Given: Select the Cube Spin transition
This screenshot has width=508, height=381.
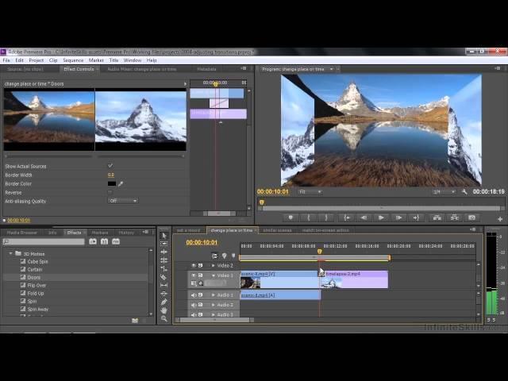Looking at the screenshot, I should 37,261.
